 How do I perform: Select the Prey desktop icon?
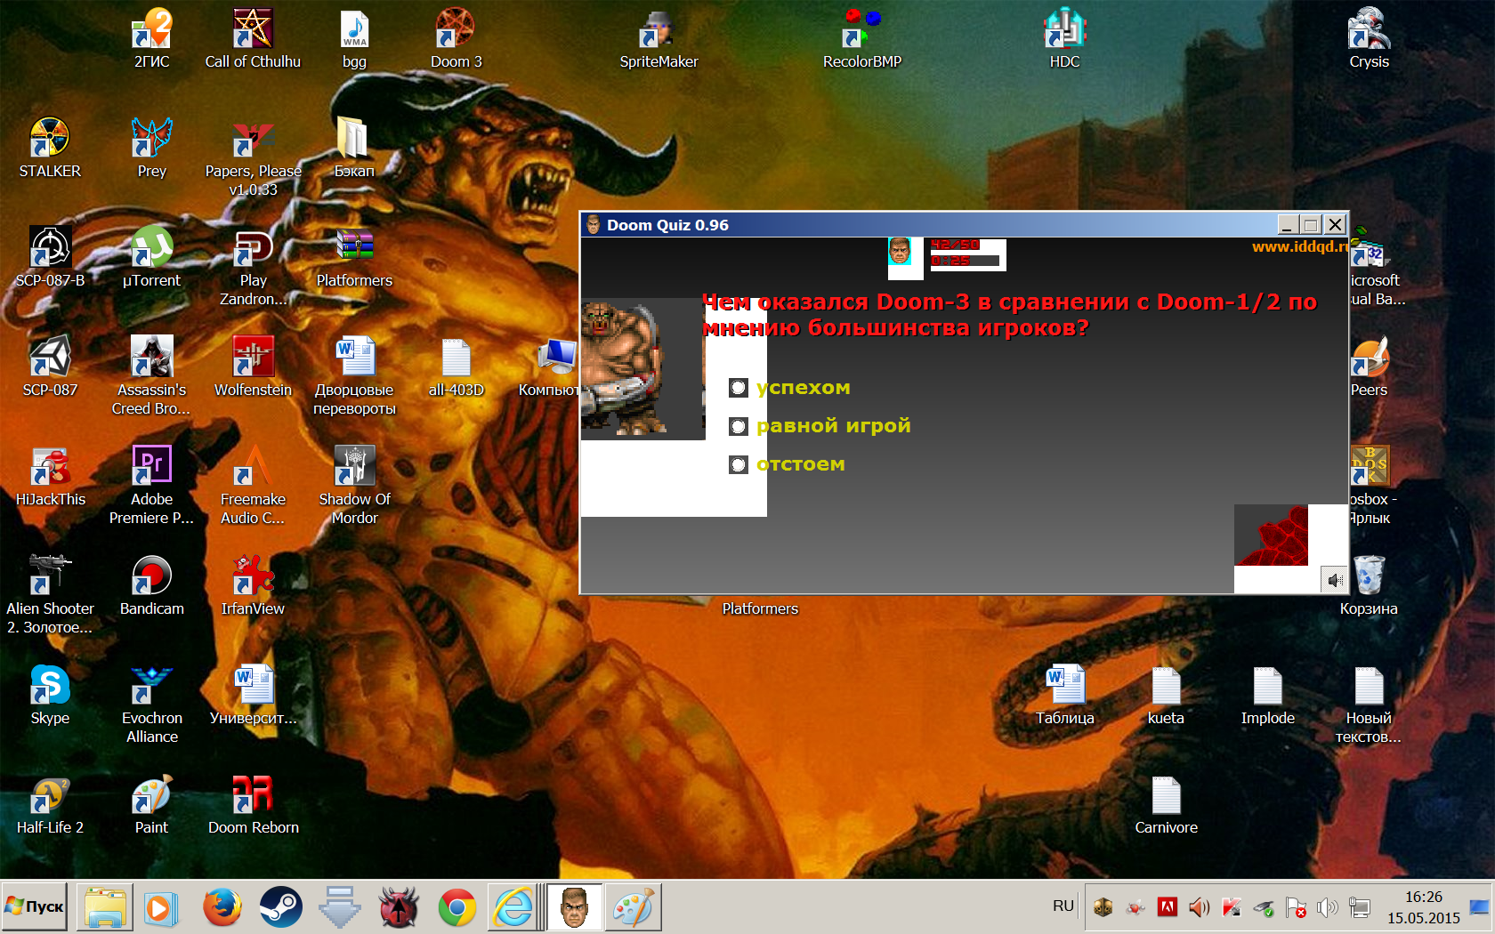point(151,149)
